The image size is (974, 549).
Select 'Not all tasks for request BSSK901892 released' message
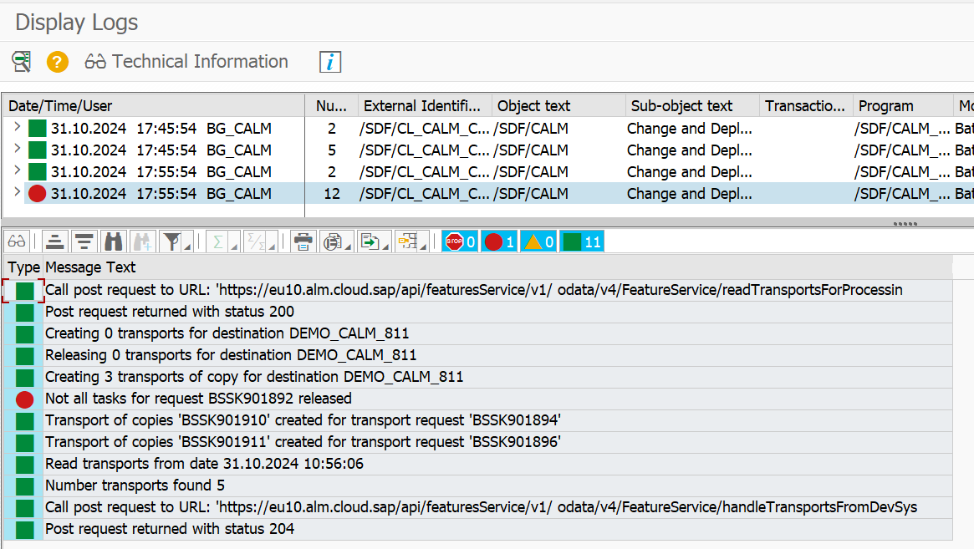(x=198, y=399)
